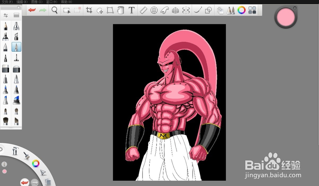Select the blue ink pad brush
The width and height of the screenshot is (319, 186).
(x=16, y=100)
